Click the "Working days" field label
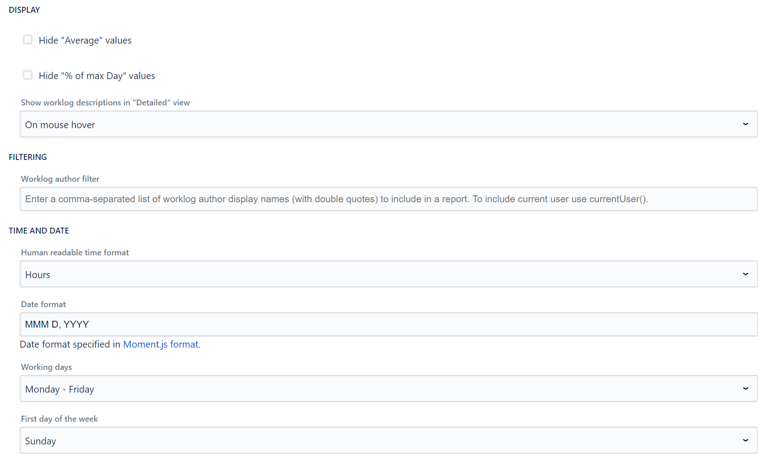Image resolution: width=767 pixels, height=473 pixels. point(46,367)
